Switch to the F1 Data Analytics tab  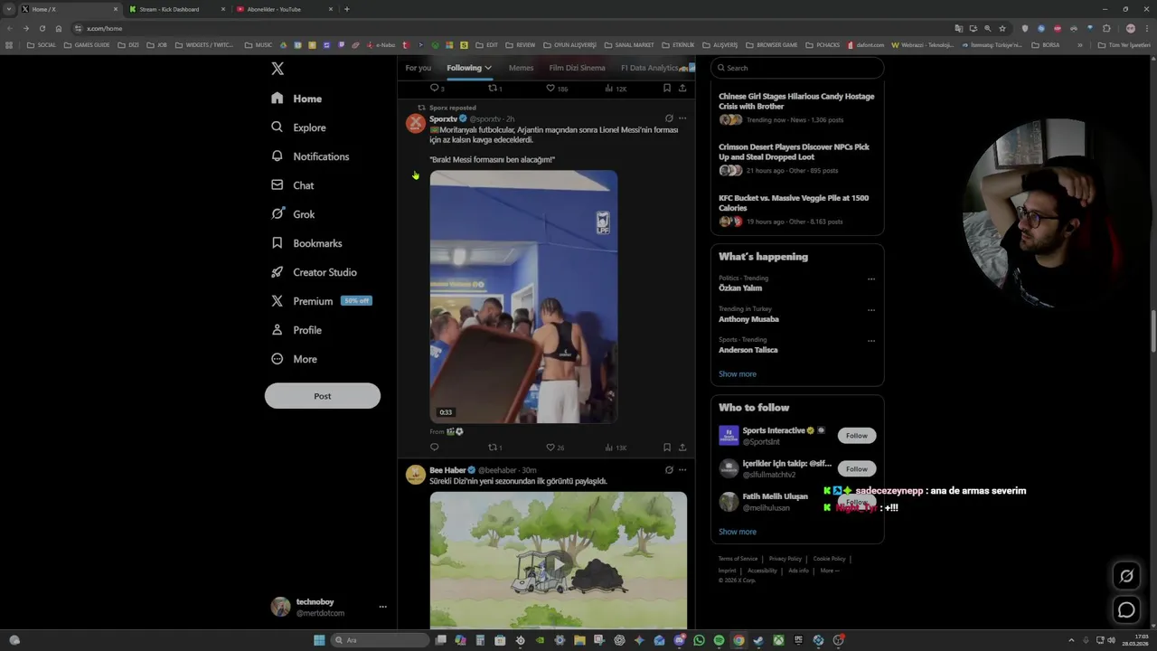click(x=656, y=68)
